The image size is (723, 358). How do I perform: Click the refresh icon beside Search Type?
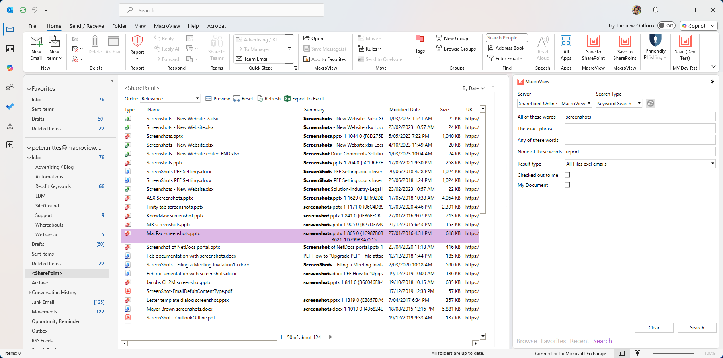(x=651, y=104)
